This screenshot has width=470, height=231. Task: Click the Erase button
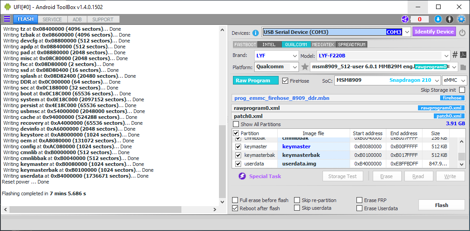(x=387, y=176)
